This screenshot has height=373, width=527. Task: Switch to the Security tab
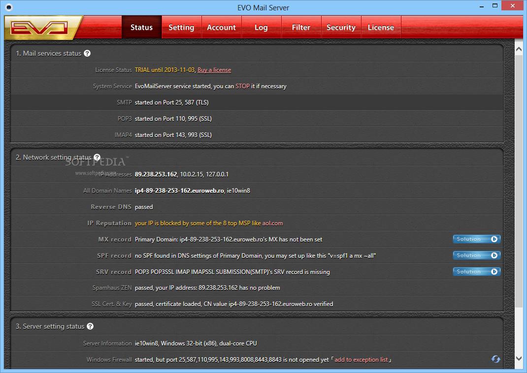tap(341, 27)
